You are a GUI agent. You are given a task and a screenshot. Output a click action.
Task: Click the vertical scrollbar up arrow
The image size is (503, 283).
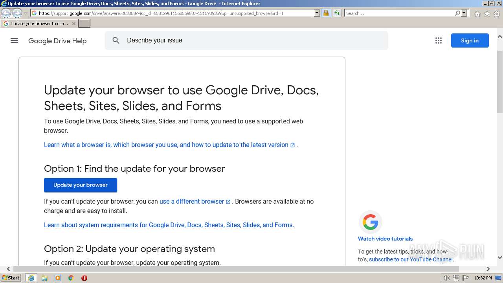[500, 37]
